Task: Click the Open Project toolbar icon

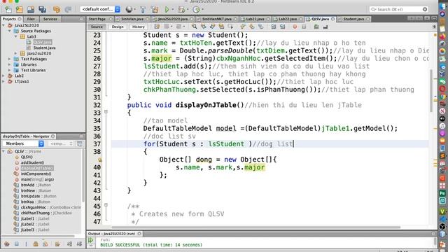Action: coord(31,9)
